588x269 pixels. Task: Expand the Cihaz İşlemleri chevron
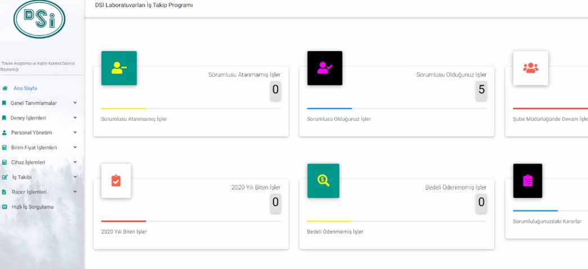pyautogui.click(x=75, y=163)
